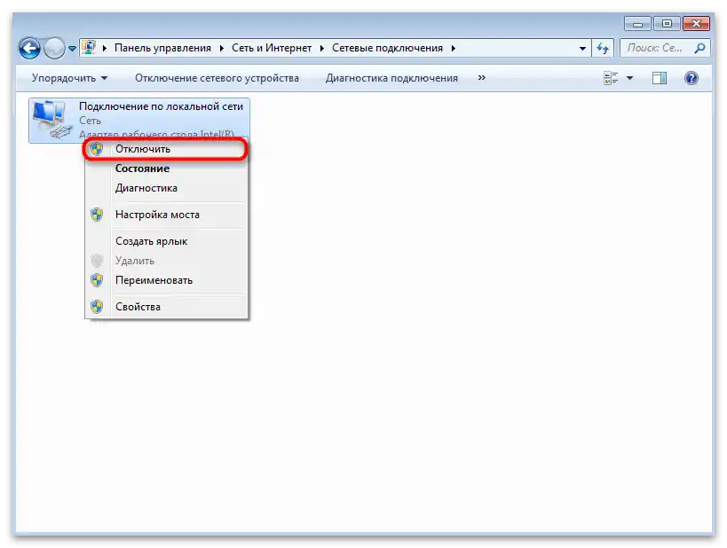727x548 pixels.
Task: Choose Переименовать in the context menu
Action: 166,280
